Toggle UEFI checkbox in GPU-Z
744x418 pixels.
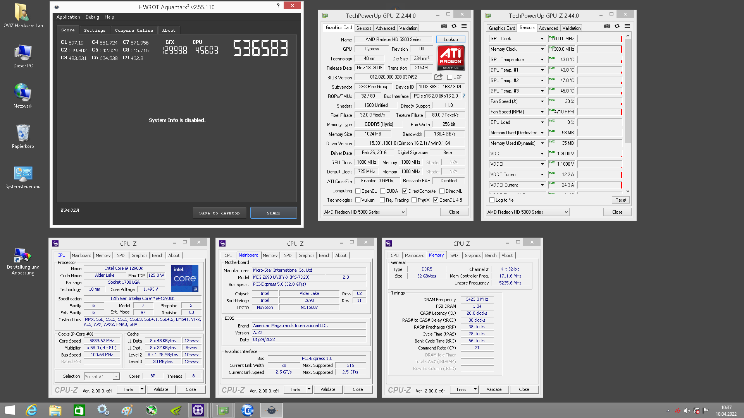pos(449,77)
